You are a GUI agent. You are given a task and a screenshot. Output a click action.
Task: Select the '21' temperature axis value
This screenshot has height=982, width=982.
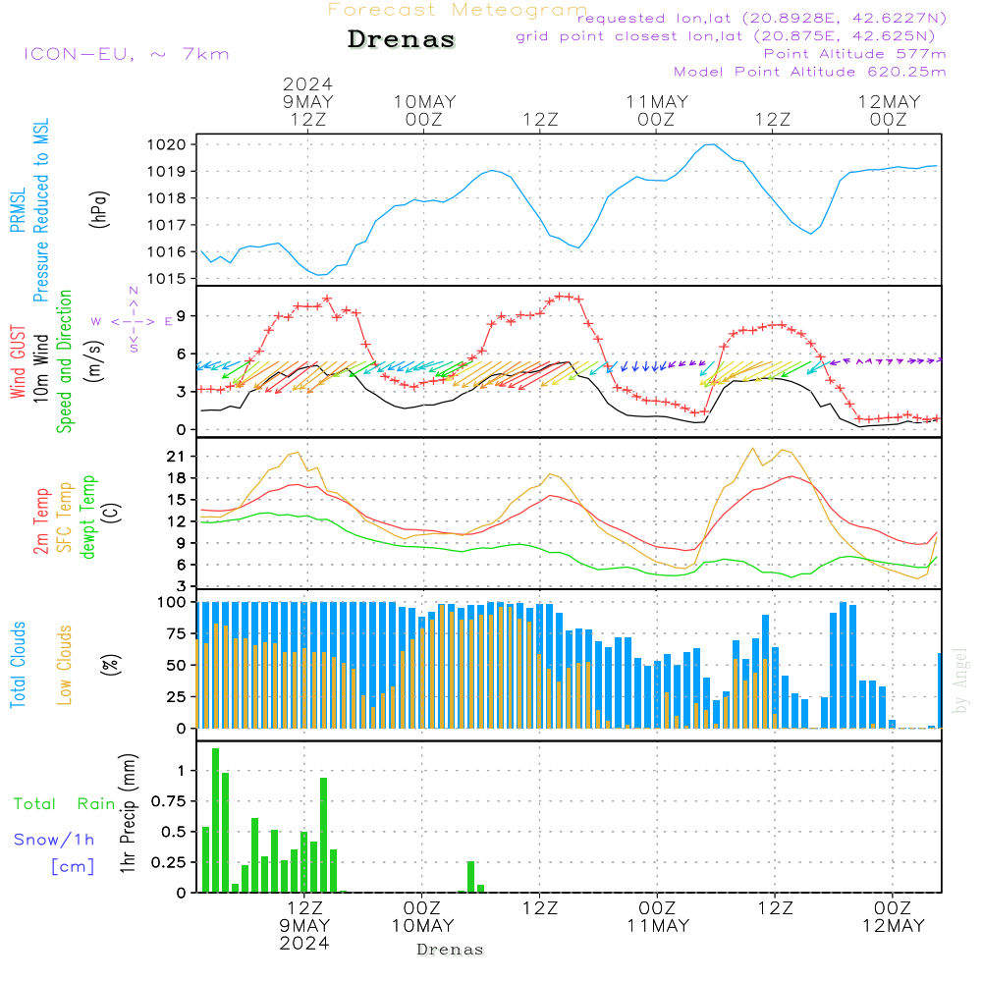pos(176,457)
